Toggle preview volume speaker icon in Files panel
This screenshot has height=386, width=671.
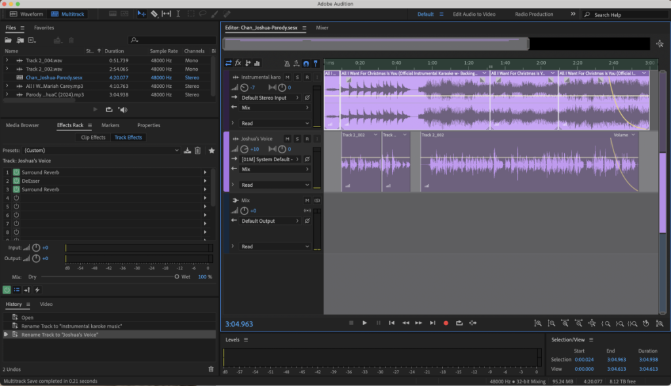tap(123, 109)
